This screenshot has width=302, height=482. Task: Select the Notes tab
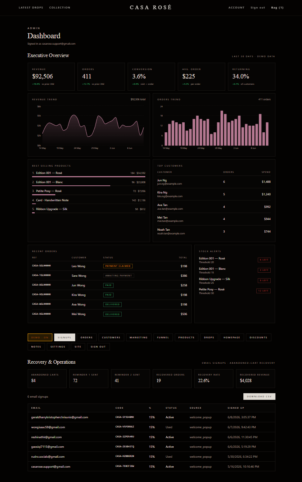click(x=36, y=347)
